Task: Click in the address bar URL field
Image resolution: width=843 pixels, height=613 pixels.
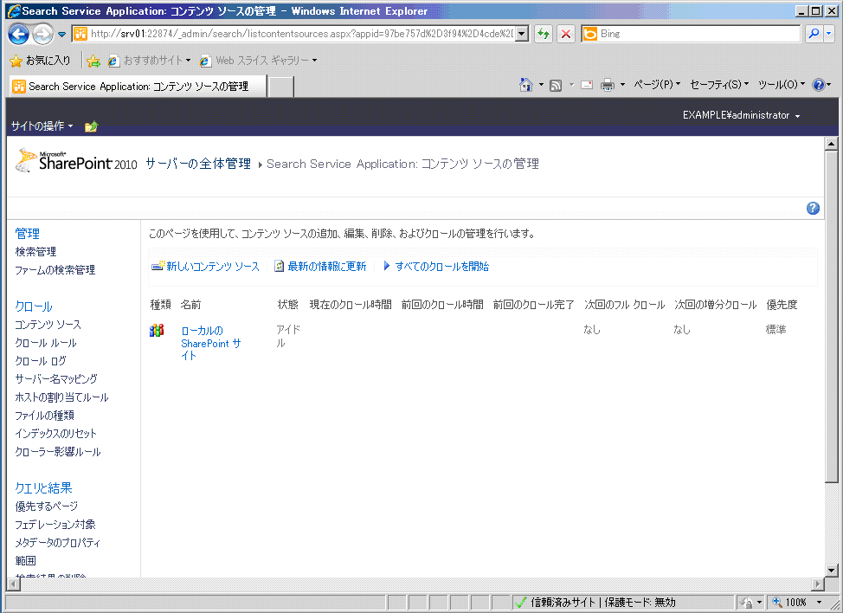Action: click(301, 34)
